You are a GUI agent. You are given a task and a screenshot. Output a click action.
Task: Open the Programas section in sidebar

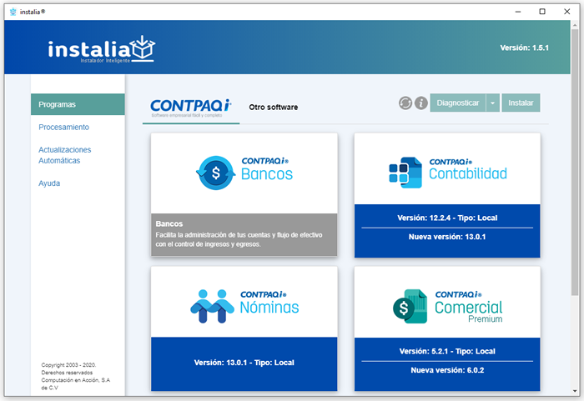point(78,104)
